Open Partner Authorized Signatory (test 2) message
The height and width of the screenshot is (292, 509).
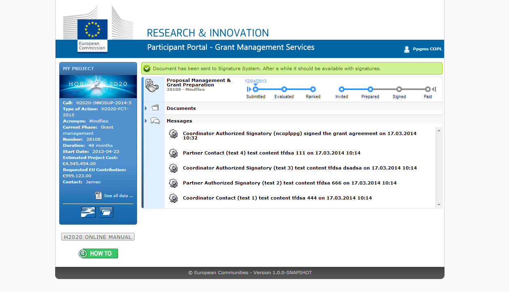coord(290,183)
